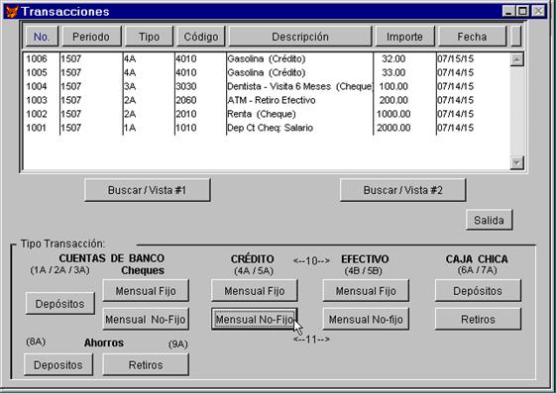
Task: Click the Código column header
Action: (x=201, y=37)
